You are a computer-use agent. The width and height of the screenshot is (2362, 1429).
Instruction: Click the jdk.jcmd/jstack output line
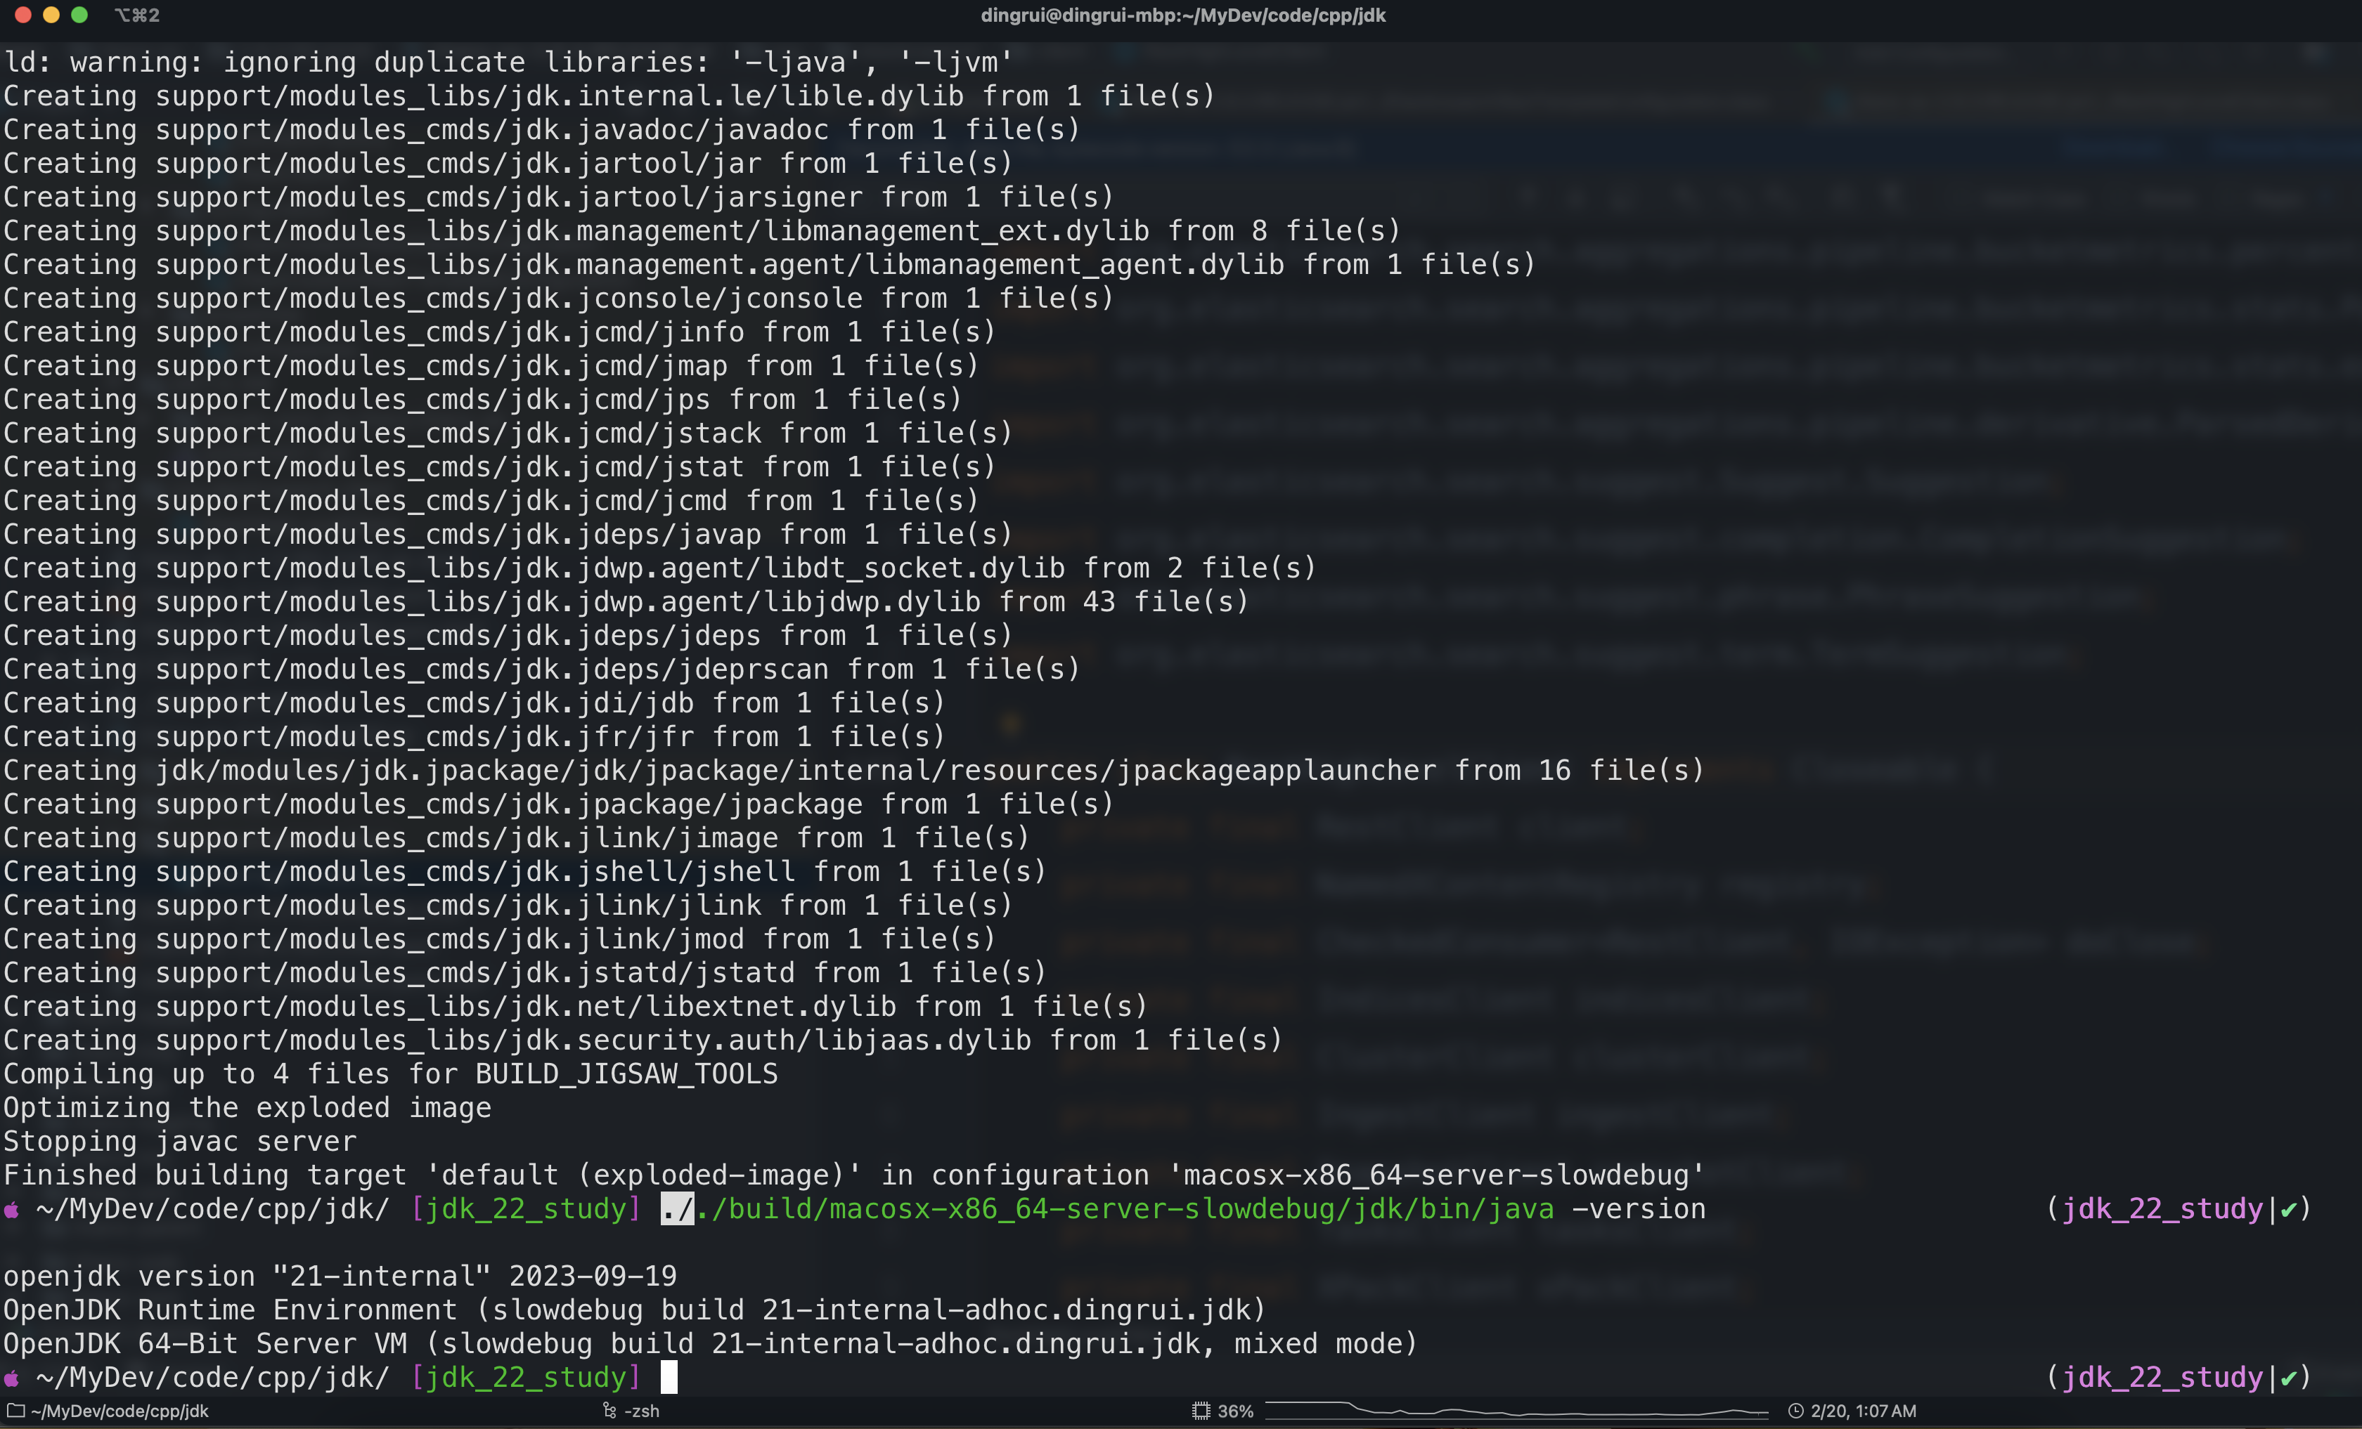click(508, 433)
